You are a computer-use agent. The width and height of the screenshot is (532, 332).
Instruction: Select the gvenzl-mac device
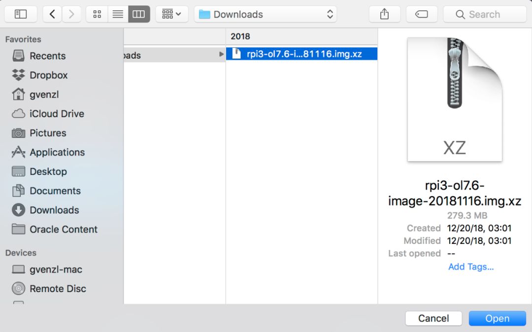pos(56,269)
